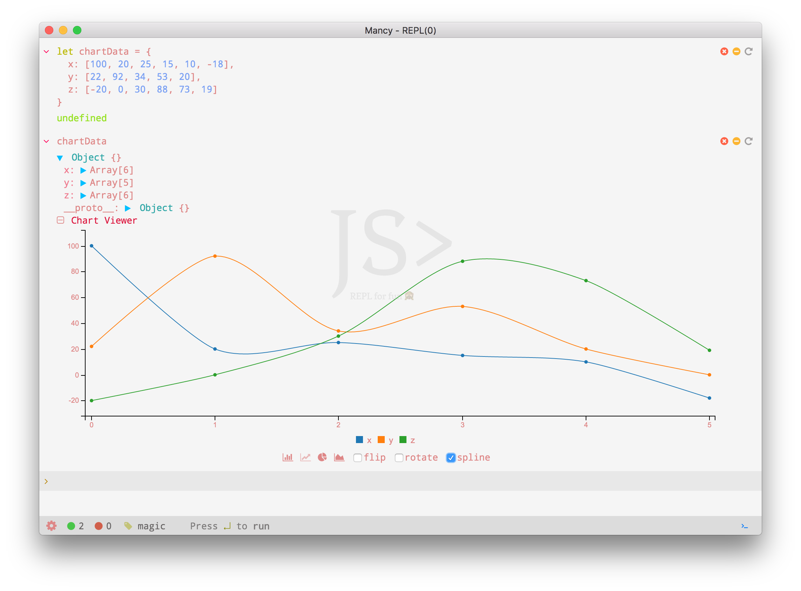Uncheck the spline checkbox
Viewport: 801px width, 591px height.
[451, 458]
